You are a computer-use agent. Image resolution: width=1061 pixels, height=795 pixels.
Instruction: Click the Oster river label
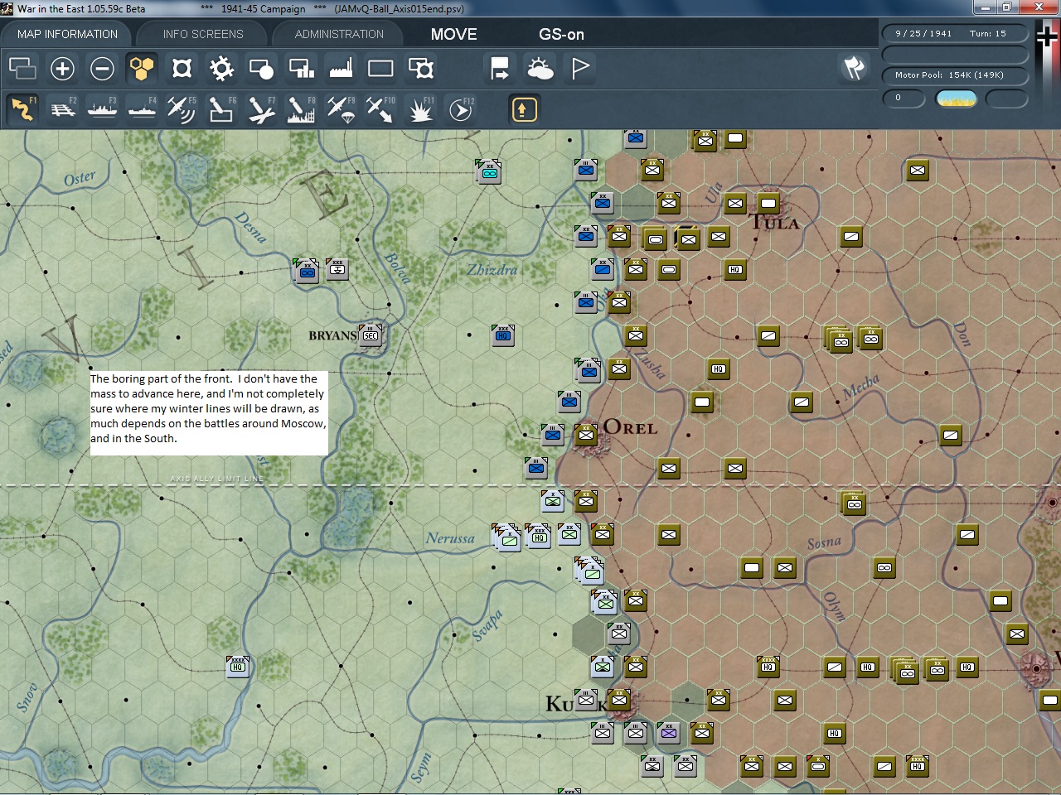80,178
